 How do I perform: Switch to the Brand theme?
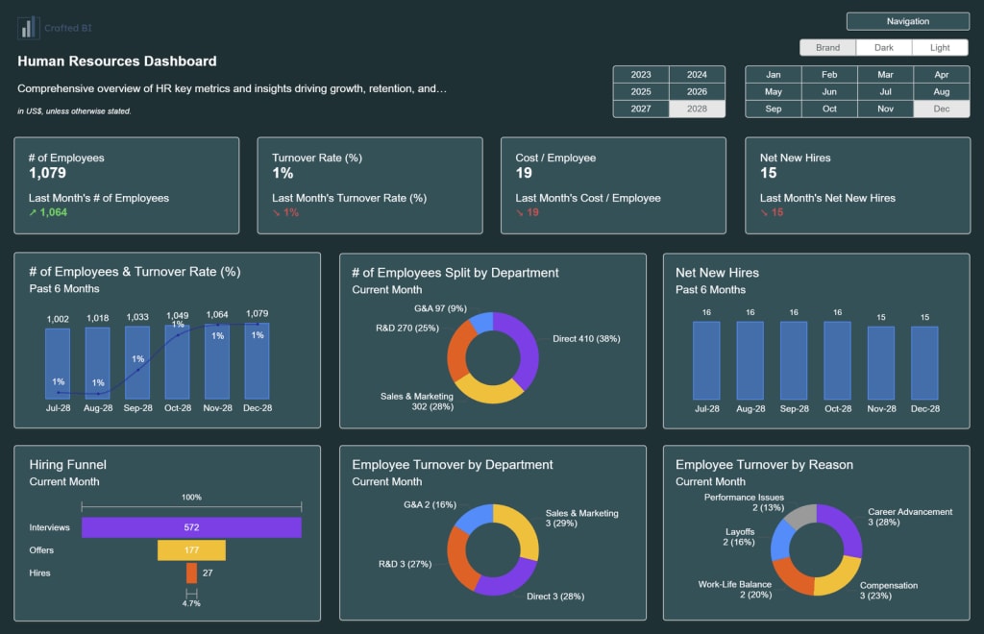point(826,47)
